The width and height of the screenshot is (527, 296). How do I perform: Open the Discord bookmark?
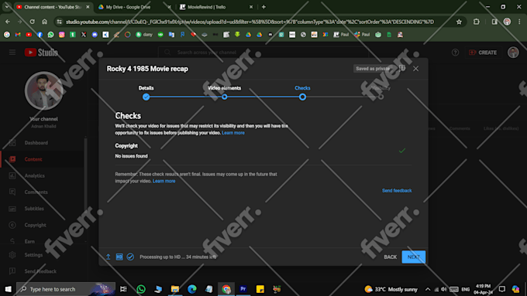tap(95, 35)
